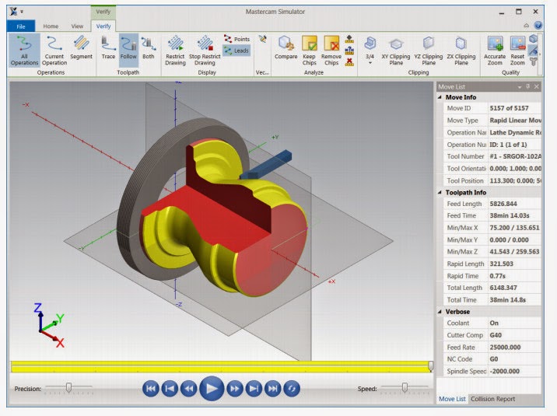Open the File menu
This screenshot has width=557, height=416.
click(21, 26)
